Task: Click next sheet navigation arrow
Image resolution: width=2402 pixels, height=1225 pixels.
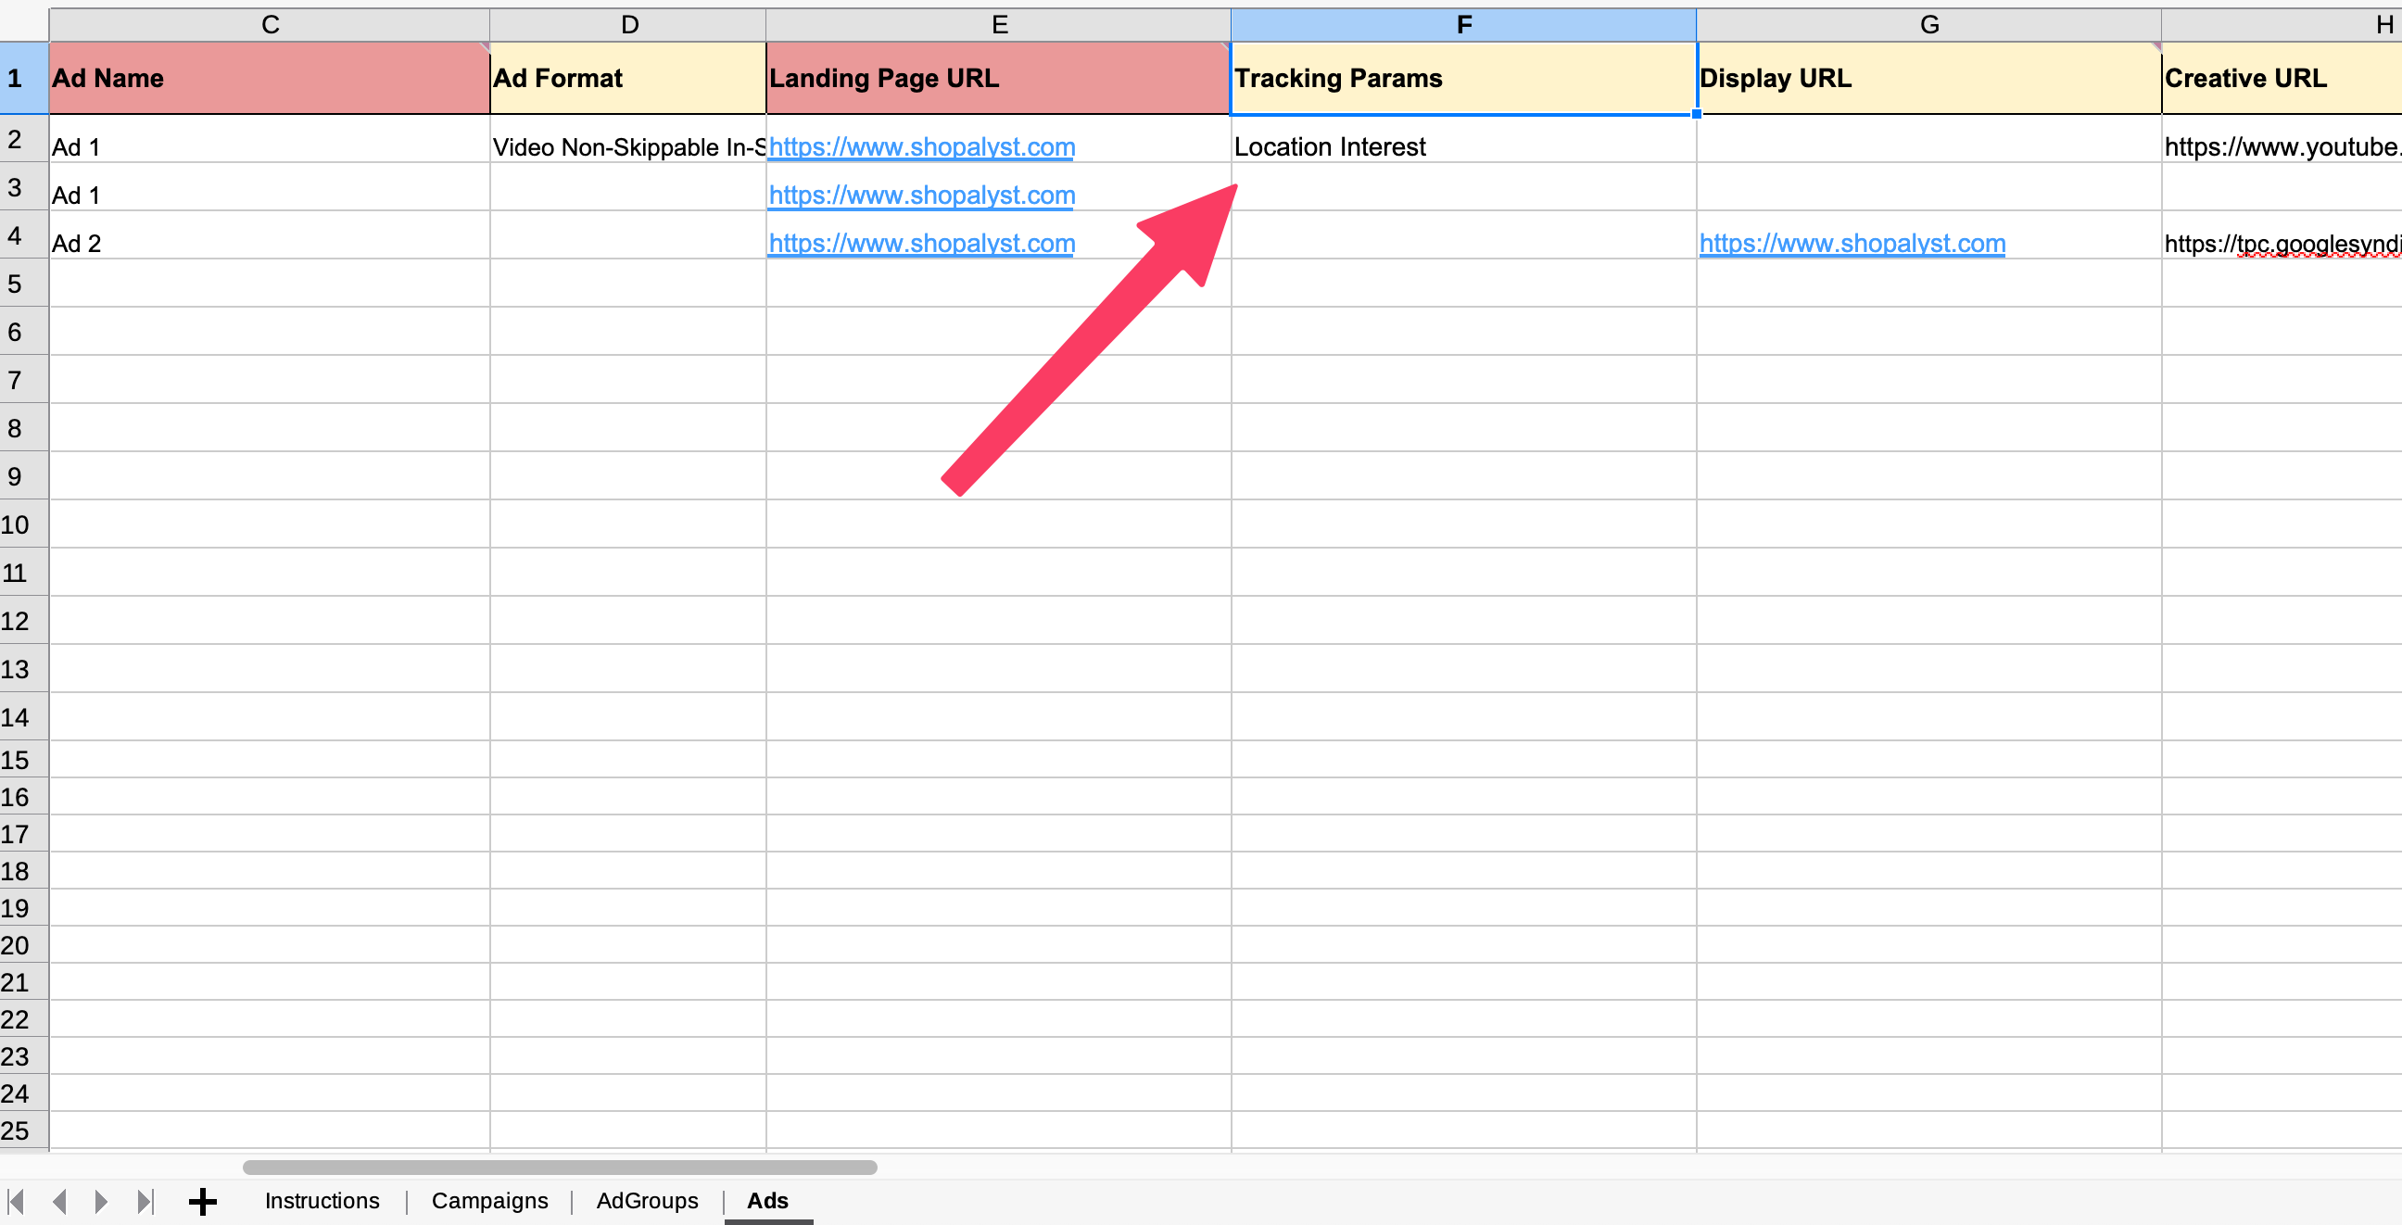Action: [101, 1201]
